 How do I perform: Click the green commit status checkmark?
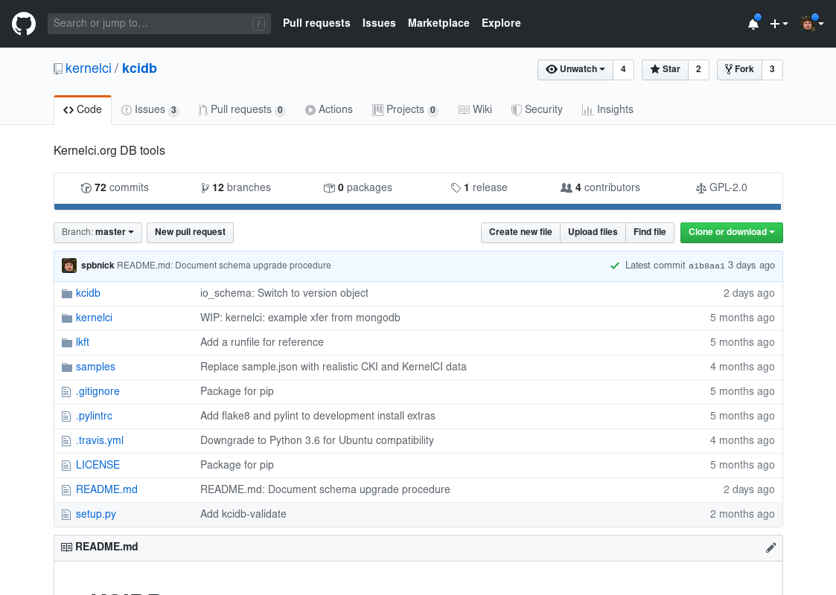pyautogui.click(x=615, y=266)
